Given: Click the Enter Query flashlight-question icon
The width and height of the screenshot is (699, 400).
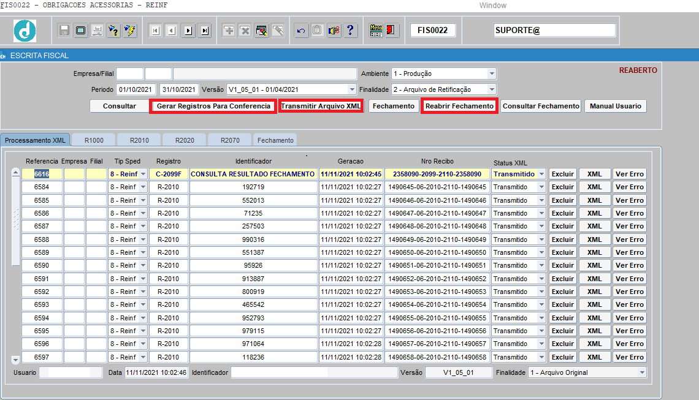Looking at the screenshot, I should (x=113, y=30).
